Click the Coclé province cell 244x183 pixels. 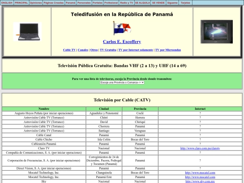click(140, 113)
